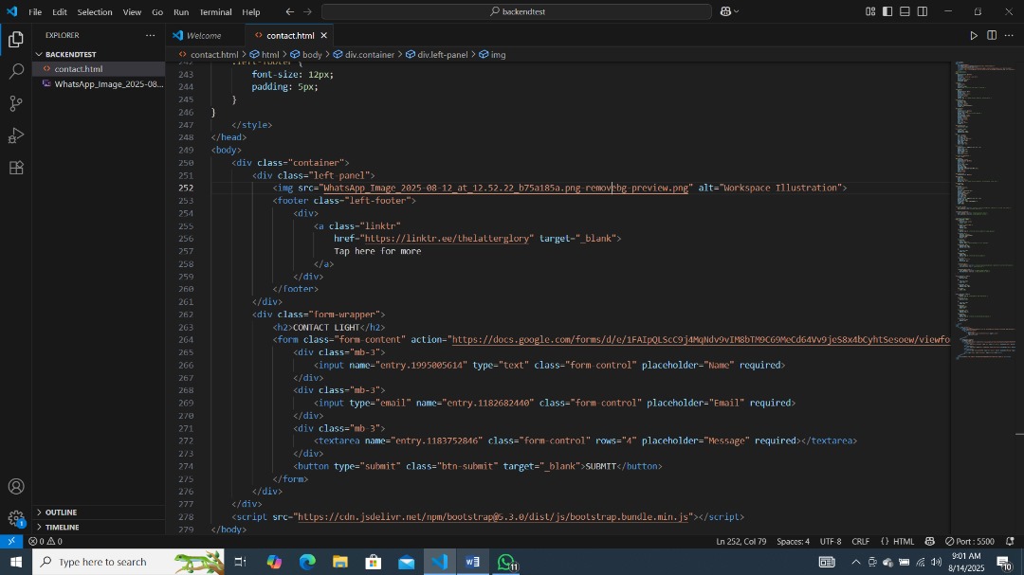
Task: Open the Help menu
Action: (250, 11)
